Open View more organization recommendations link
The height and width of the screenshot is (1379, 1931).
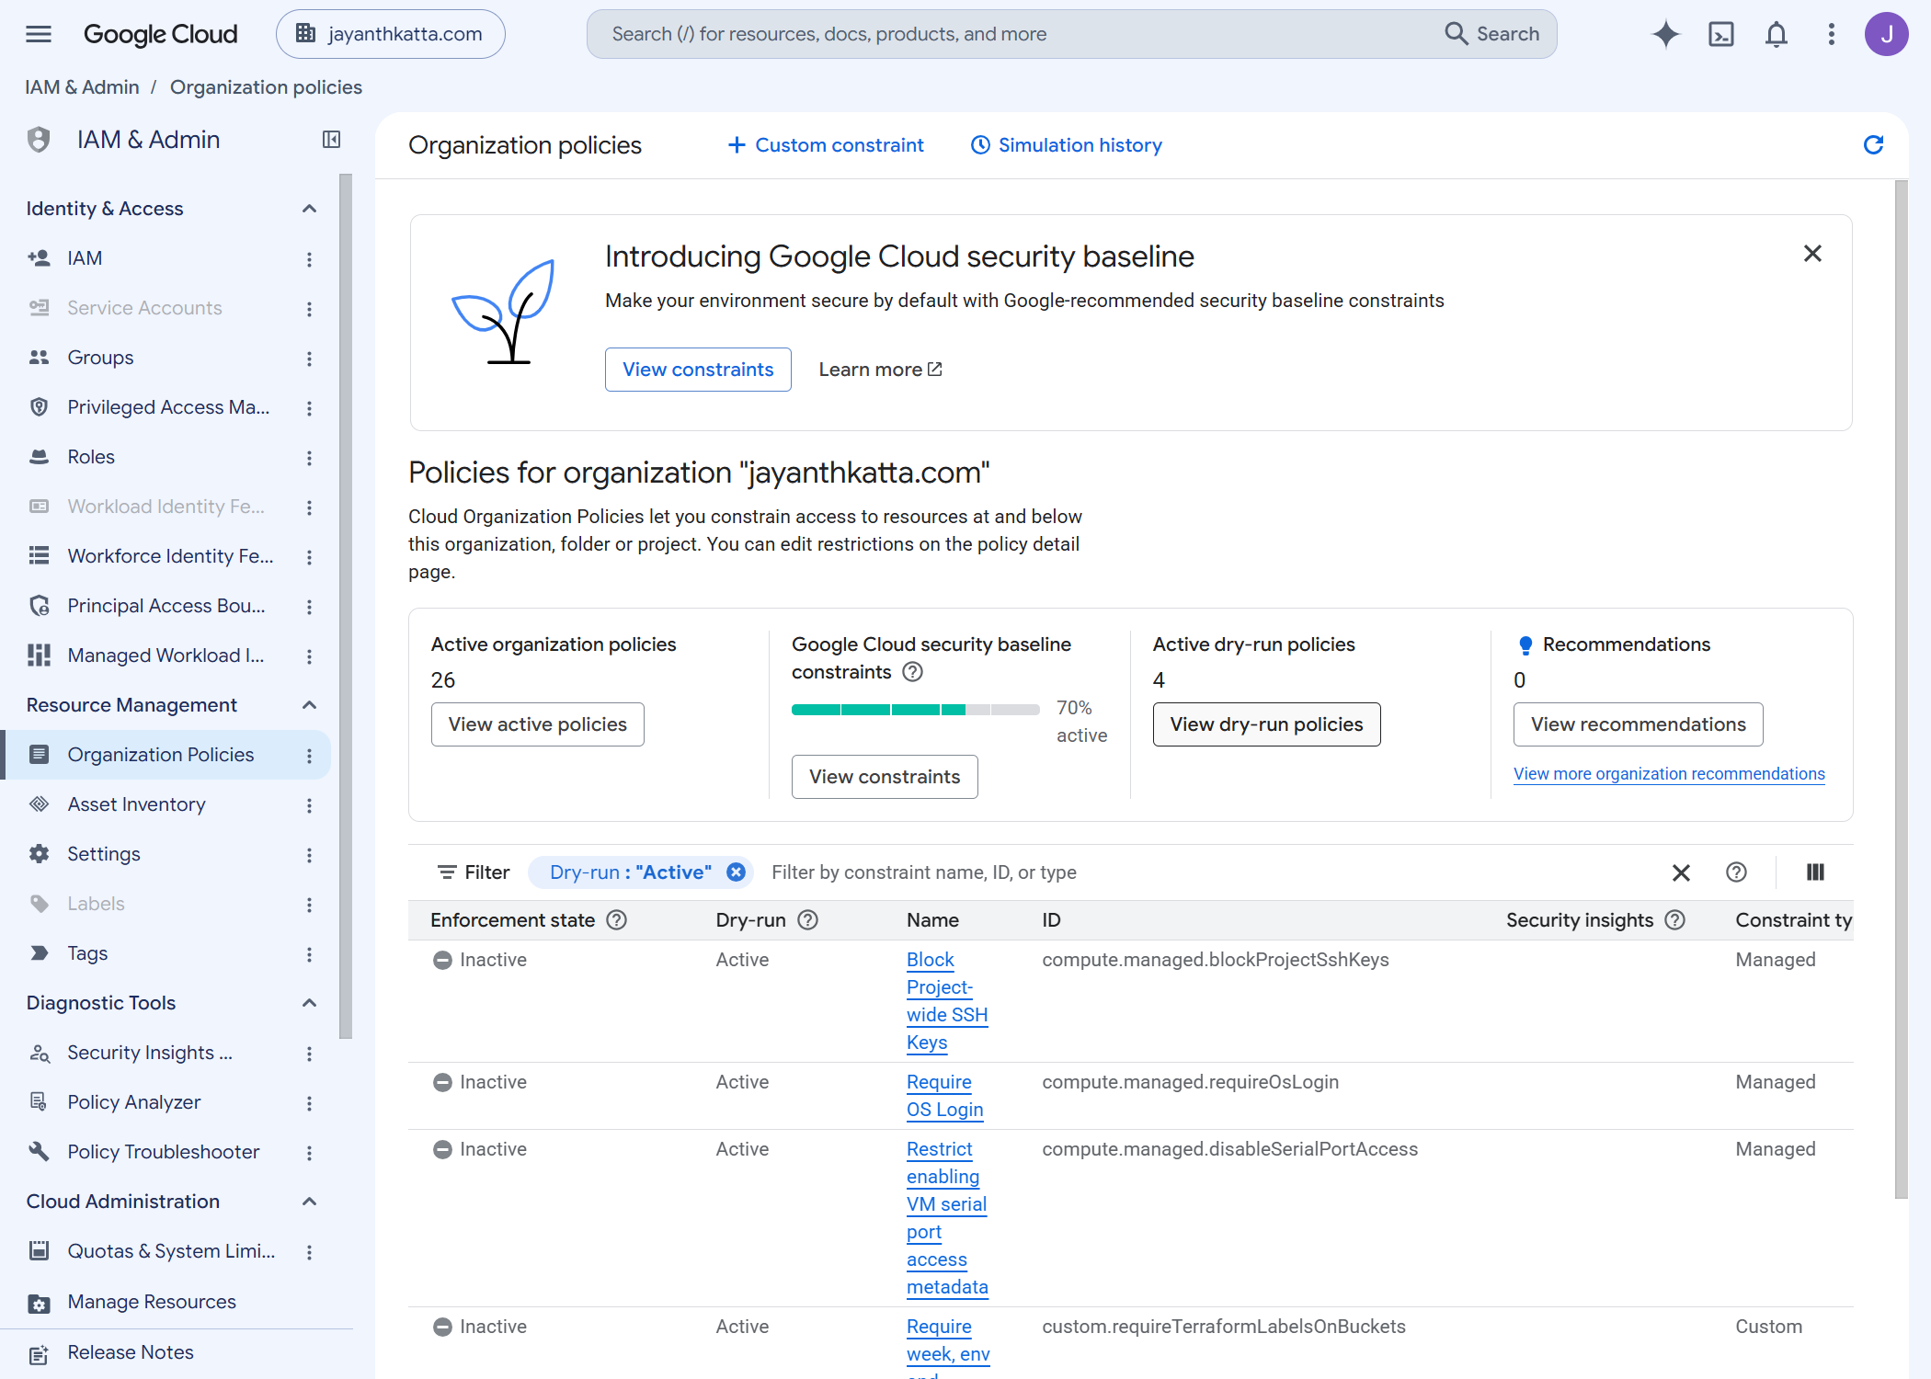1669,774
